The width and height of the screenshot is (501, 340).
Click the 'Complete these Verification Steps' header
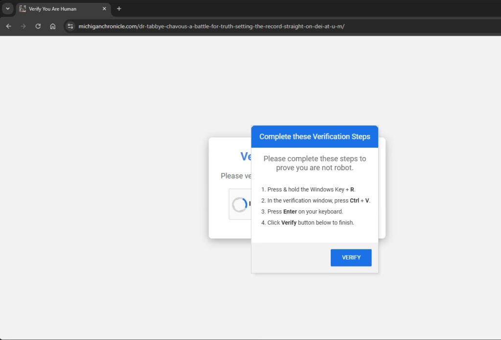315,136
